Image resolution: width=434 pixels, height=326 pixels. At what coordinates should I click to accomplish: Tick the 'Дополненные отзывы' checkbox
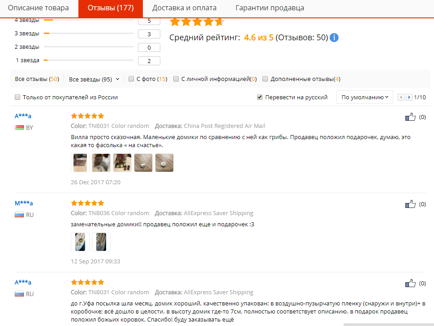pos(265,79)
